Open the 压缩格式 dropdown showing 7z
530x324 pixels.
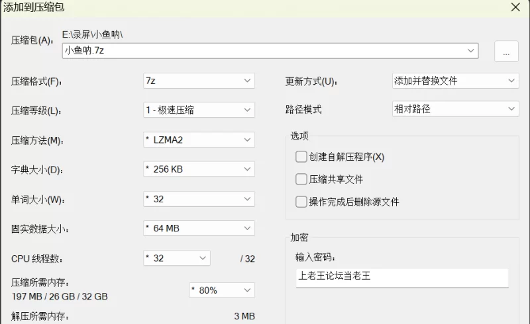pos(199,81)
